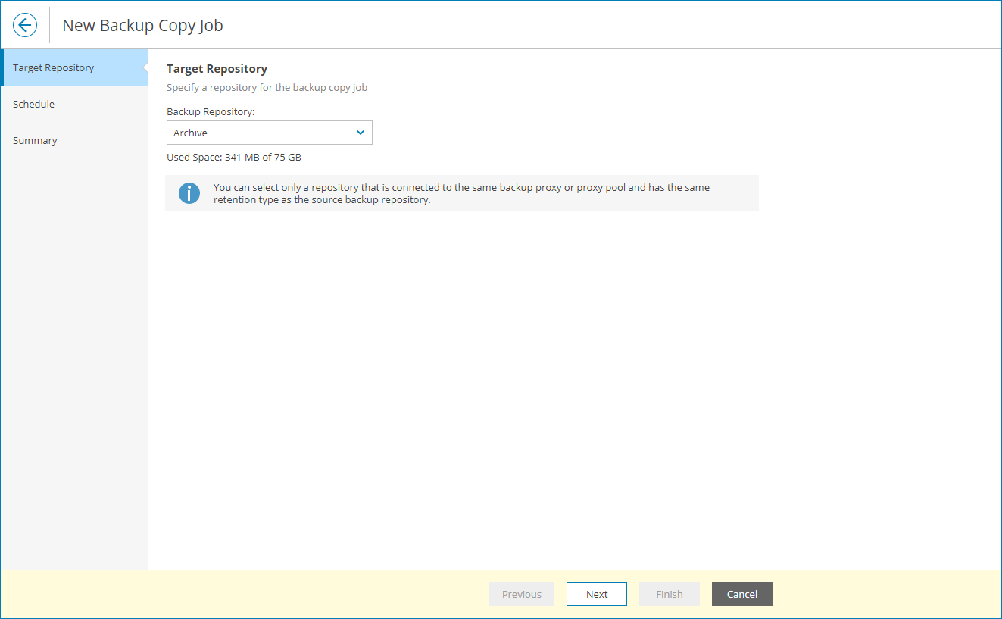Click the 'Specify a repository' description text
Image resolution: width=1002 pixels, height=619 pixels.
267,88
